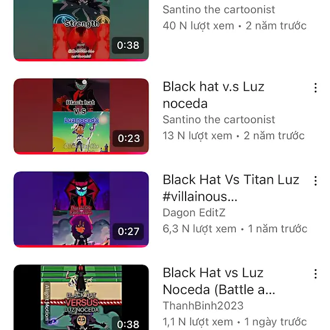This screenshot has height=330, width=330.
Task: Play the Black Hat Vs Titan Luz thumbnail
Action: click(x=81, y=209)
